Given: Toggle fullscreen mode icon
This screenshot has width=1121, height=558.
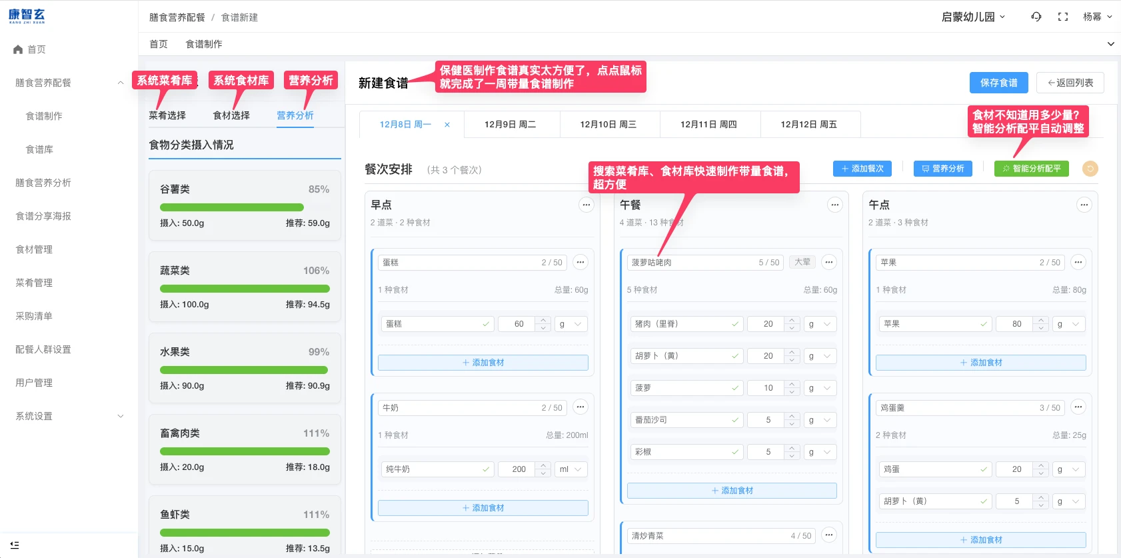Looking at the screenshot, I should pos(1063,17).
